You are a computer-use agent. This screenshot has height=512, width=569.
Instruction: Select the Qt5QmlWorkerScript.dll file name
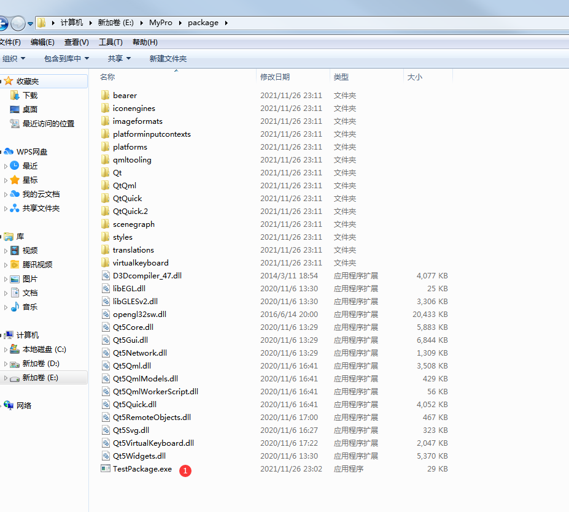click(156, 391)
